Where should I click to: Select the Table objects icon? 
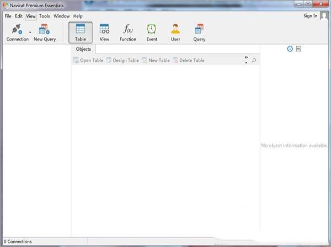[81, 33]
